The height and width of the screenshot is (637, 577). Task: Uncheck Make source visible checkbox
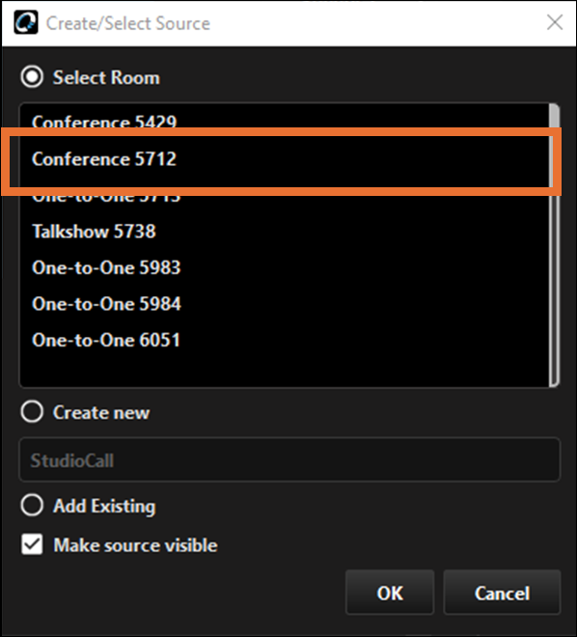click(32, 544)
